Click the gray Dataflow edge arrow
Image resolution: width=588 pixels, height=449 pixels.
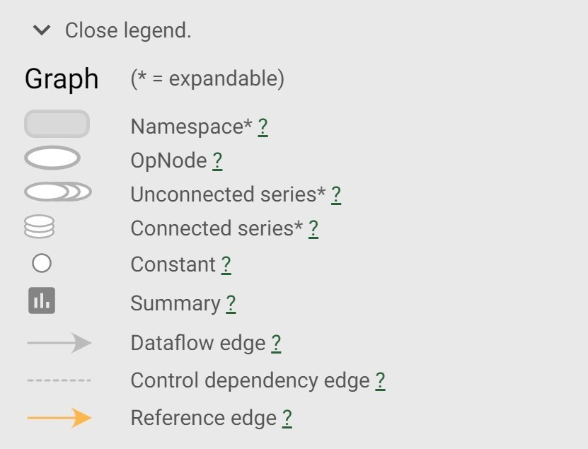pos(59,342)
